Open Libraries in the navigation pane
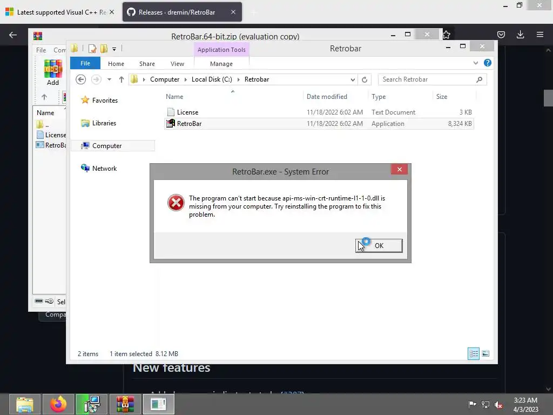This screenshot has height=415, width=553. tap(104, 123)
